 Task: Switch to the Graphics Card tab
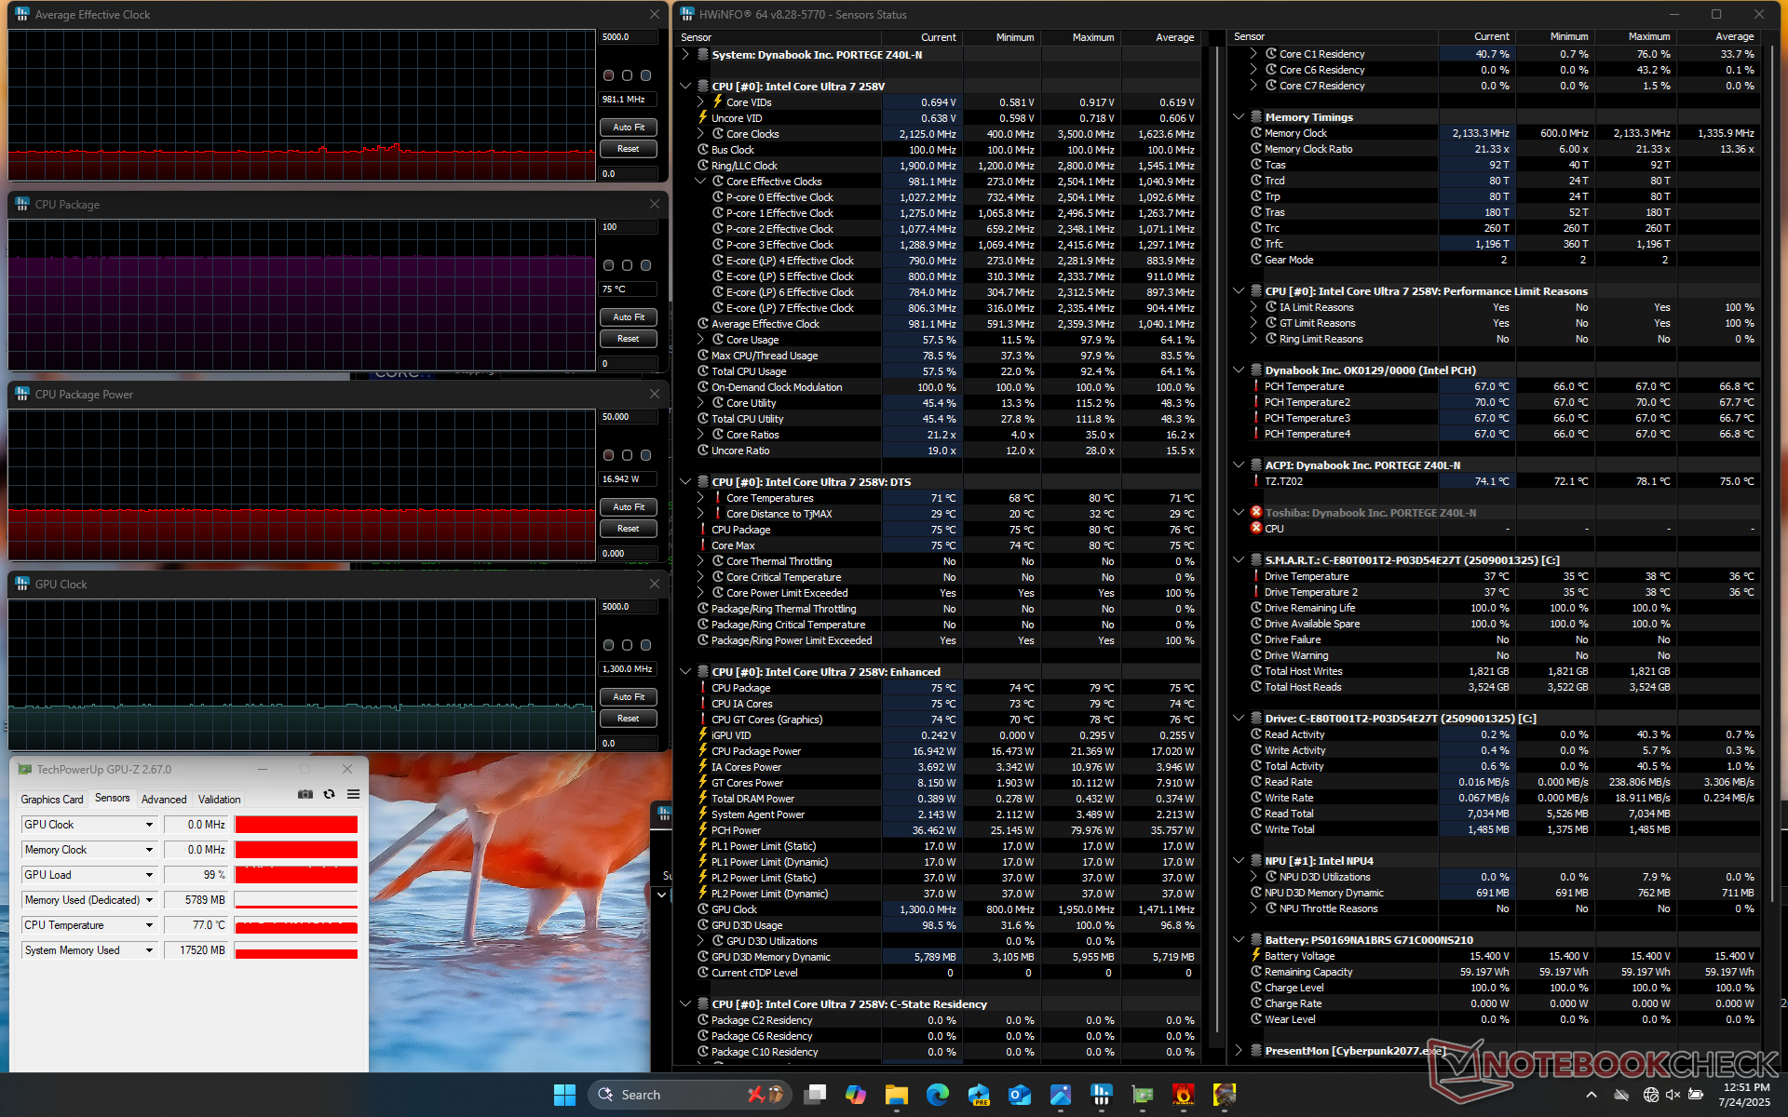click(x=52, y=799)
